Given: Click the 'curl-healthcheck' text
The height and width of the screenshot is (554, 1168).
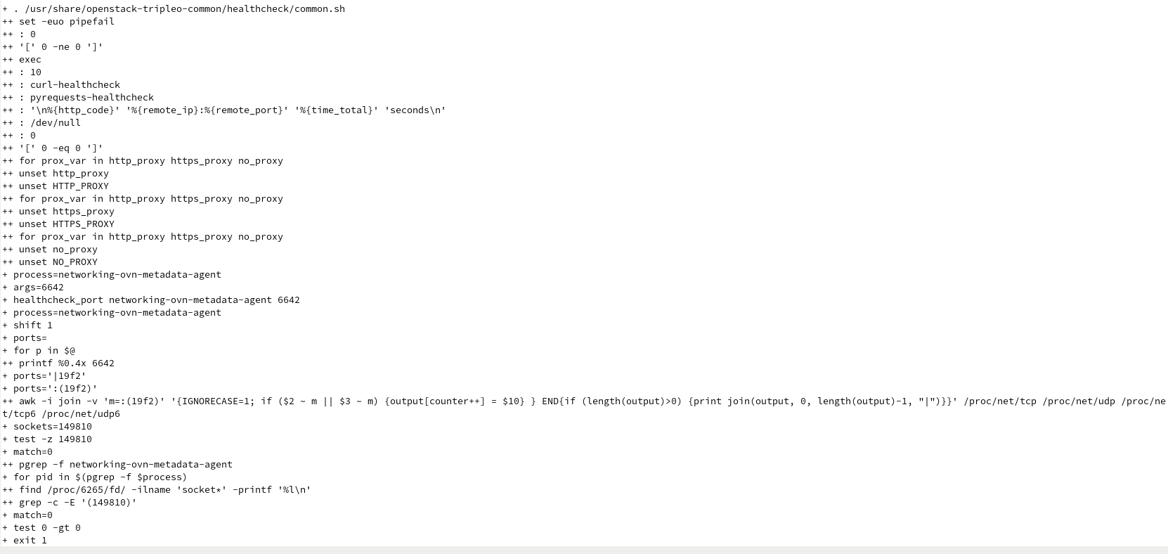Looking at the screenshot, I should coord(74,85).
